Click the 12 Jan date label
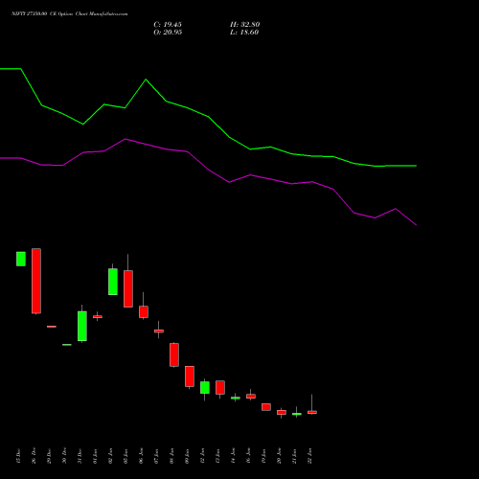This screenshot has width=479, height=479. coord(202,456)
